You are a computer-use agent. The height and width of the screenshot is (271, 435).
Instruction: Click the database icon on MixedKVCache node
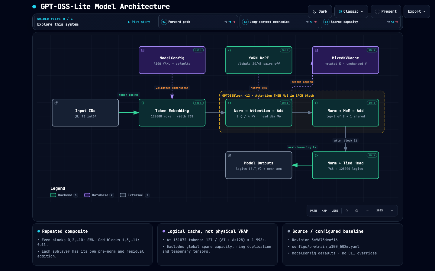coord(316,50)
